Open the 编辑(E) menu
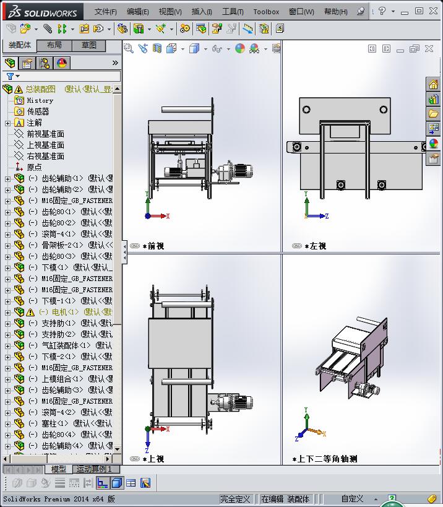Viewport: 443px width, 507px height. coord(138,12)
